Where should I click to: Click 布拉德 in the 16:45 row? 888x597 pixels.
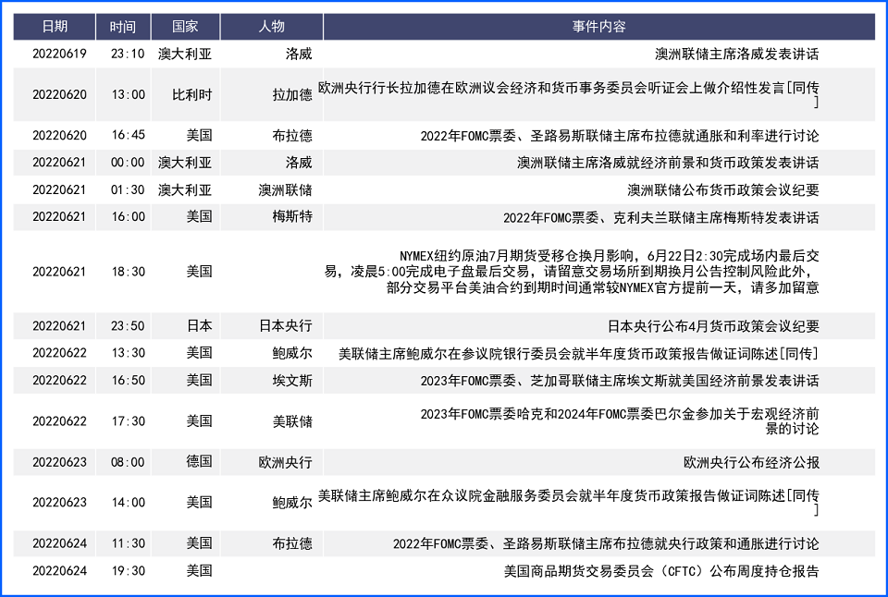[292, 135]
